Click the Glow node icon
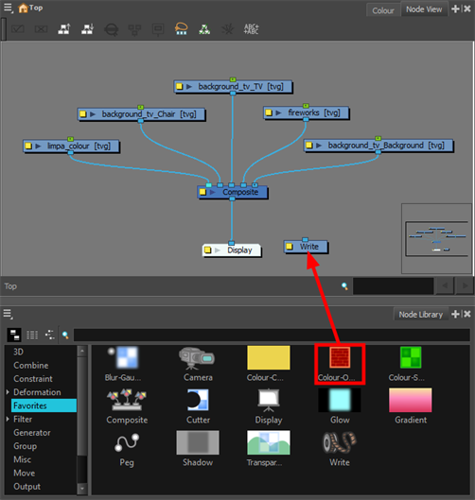Image resolution: width=475 pixels, height=500 pixels. [340, 400]
